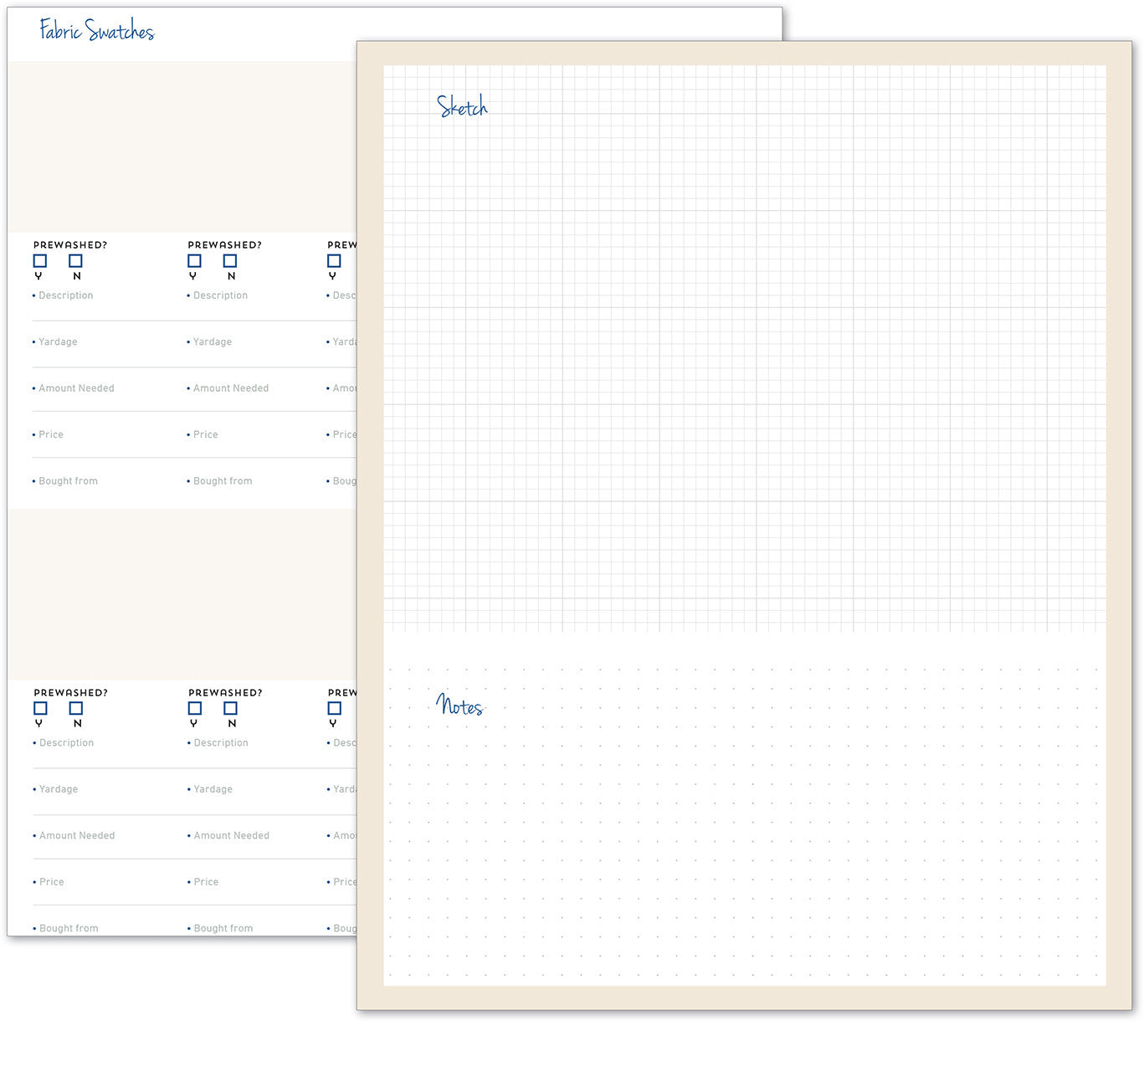Check the N box in the first Prewashed section

click(76, 261)
